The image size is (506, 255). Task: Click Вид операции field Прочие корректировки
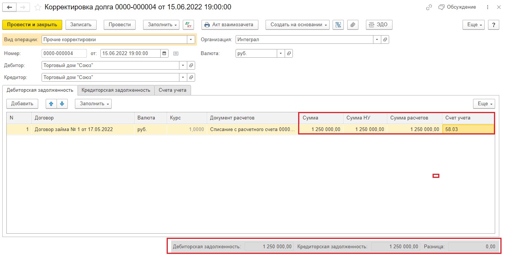pyautogui.click(x=114, y=39)
